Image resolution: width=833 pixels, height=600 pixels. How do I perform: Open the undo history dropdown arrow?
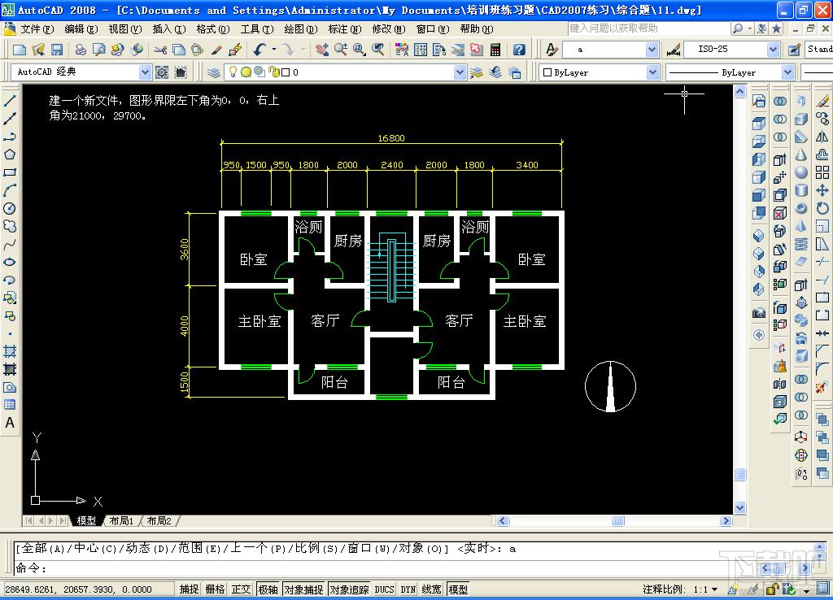[274, 50]
